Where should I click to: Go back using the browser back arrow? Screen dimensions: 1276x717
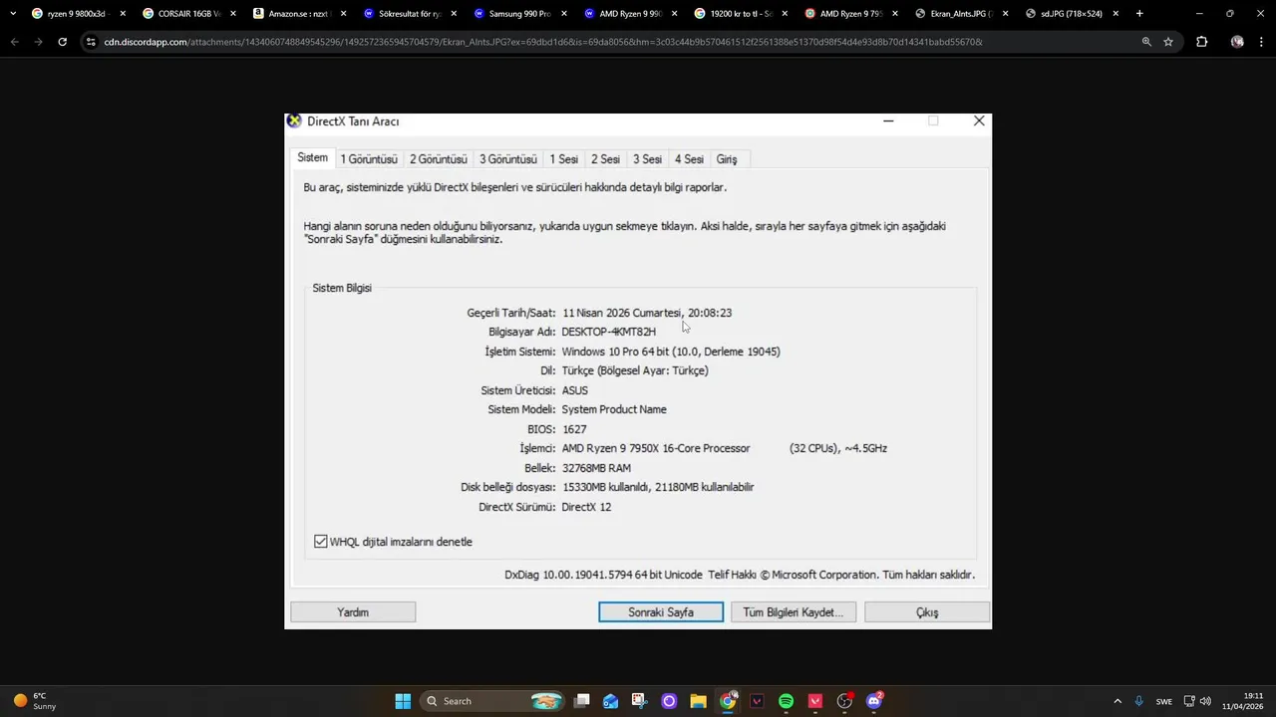(x=15, y=42)
